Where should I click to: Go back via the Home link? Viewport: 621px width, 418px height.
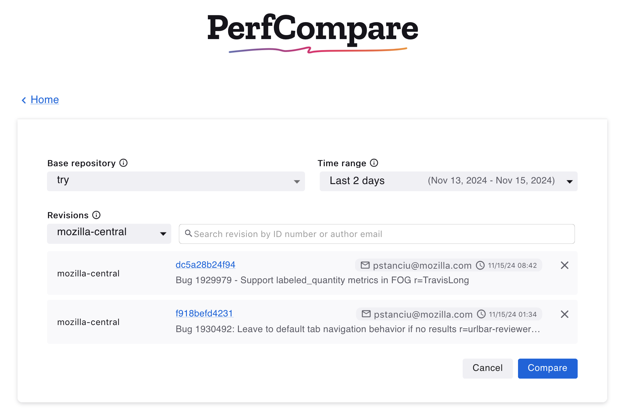45,100
